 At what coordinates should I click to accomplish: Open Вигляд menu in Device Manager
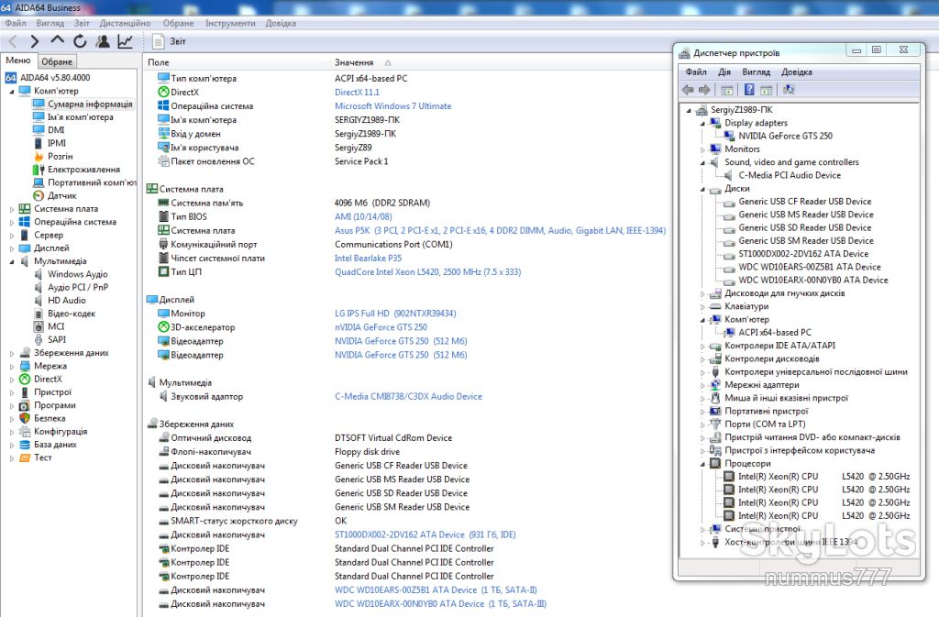pos(757,72)
